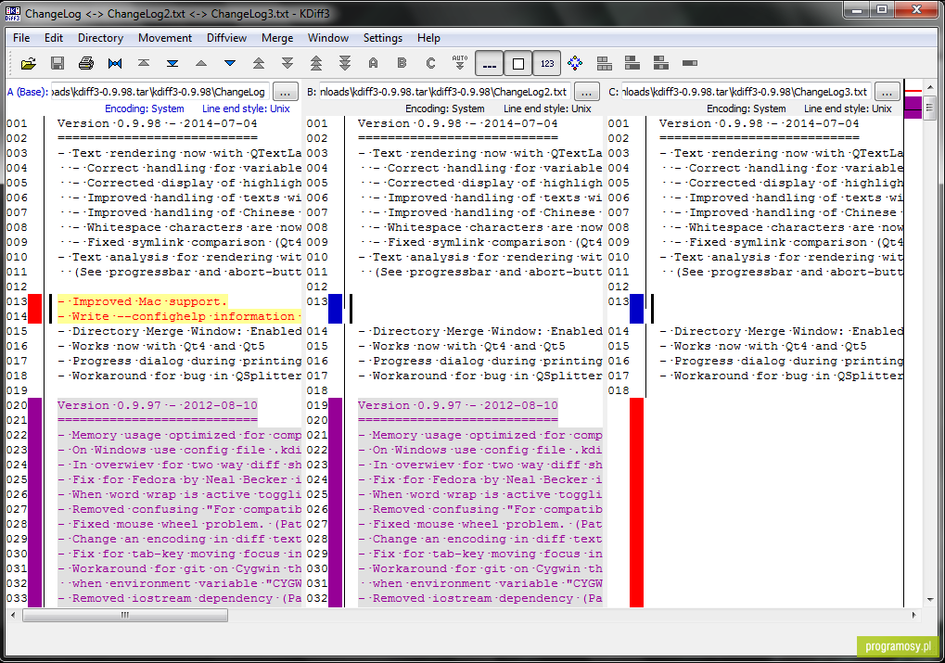Jump to last delta toolbar icon

172,63
